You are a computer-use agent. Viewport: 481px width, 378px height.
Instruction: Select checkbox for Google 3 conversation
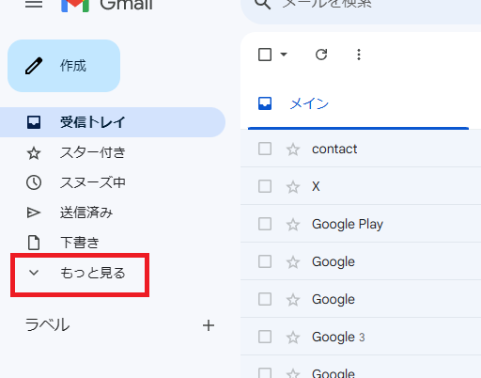(x=265, y=337)
